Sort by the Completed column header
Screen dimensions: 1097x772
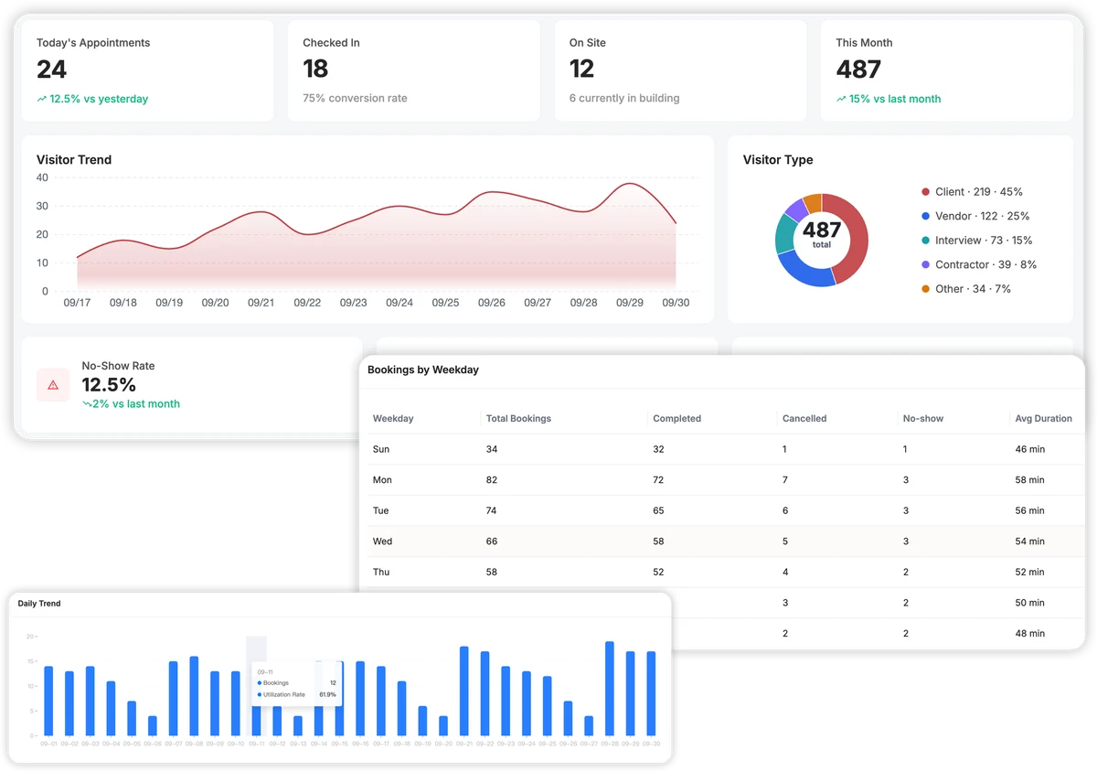pyautogui.click(x=676, y=418)
